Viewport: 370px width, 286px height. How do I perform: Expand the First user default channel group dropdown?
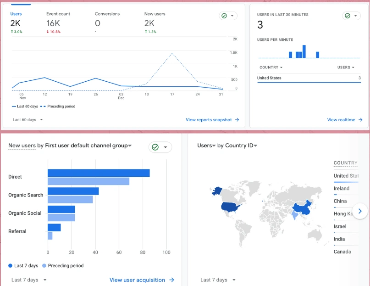[87, 146]
